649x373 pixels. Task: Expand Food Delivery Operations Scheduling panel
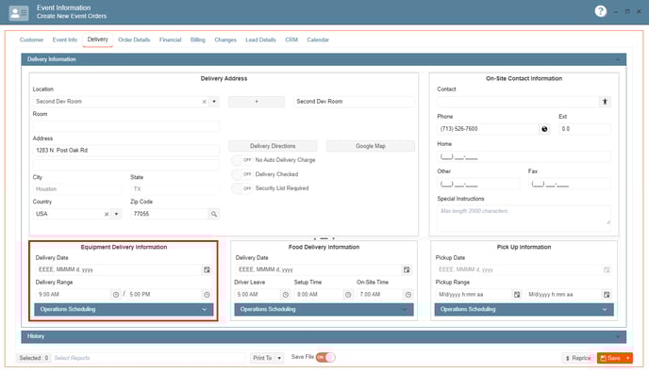pyautogui.click(x=324, y=309)
